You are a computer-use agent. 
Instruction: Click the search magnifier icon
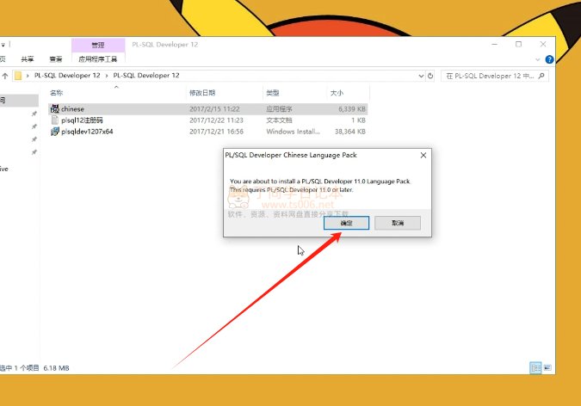point(541,76)
